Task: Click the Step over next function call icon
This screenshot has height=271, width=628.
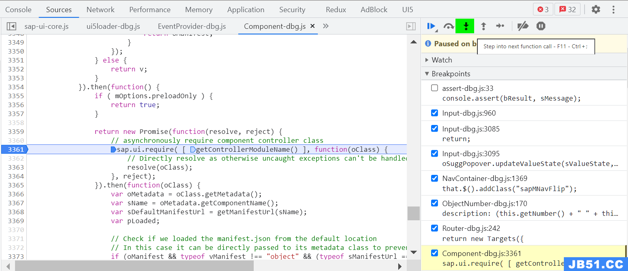Action: [448, 26]
